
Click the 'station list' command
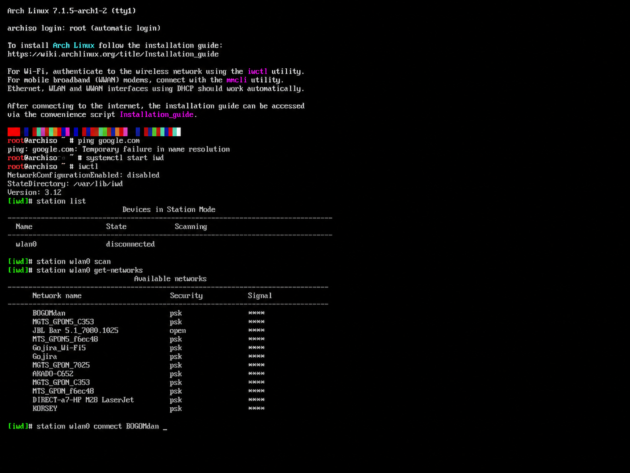[61, 201]
